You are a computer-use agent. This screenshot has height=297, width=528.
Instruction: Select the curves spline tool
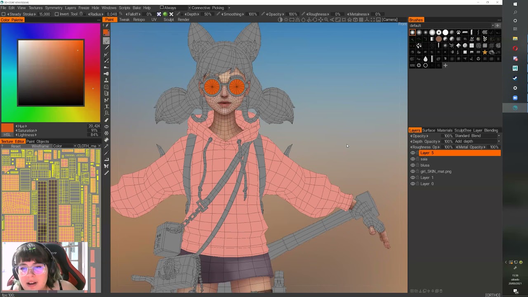[x=106, y=100]
